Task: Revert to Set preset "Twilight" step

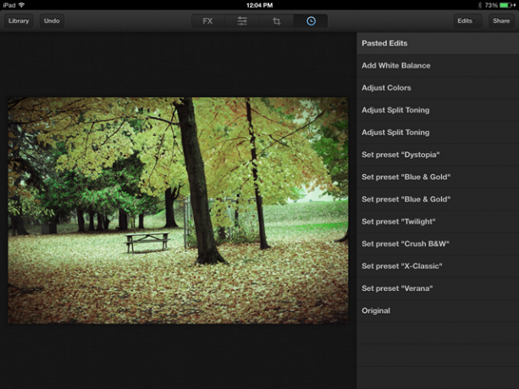Action: click(438, 222)
